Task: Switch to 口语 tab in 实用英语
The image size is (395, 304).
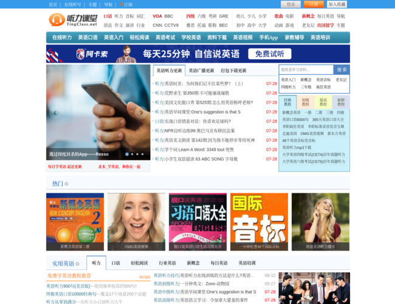Action: coord(115,263)
